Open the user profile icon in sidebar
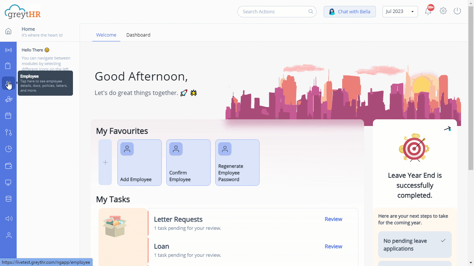The image size is (474, 266). click(x=8, y=235)
